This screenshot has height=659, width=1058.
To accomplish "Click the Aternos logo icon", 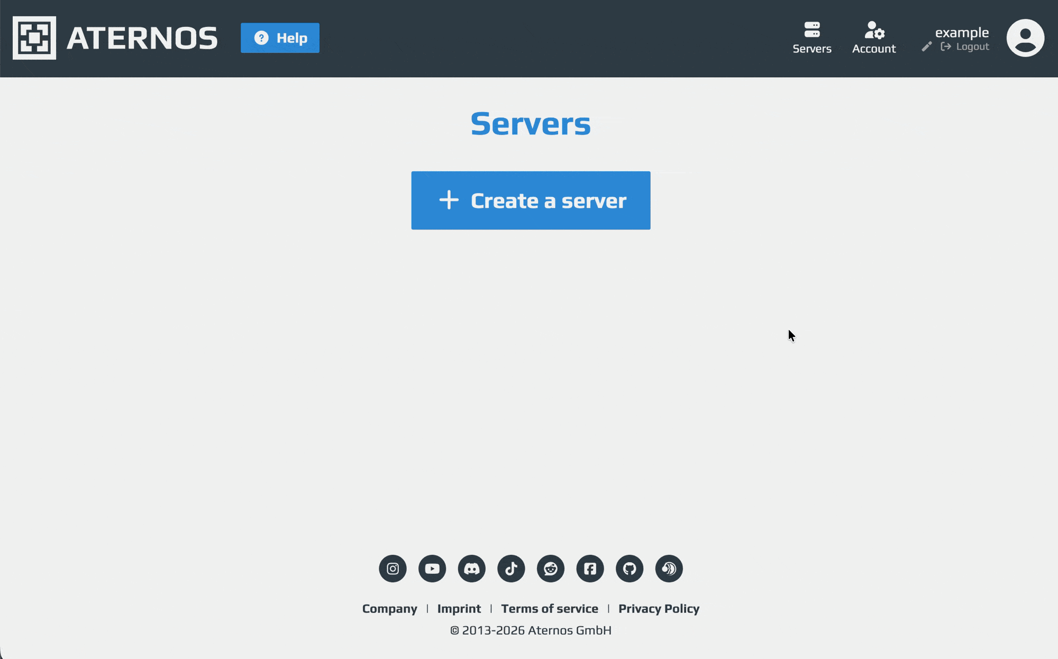I will [34, 38].
